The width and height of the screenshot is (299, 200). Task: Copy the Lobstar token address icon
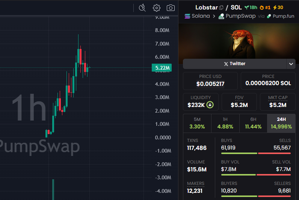(221, 8)
